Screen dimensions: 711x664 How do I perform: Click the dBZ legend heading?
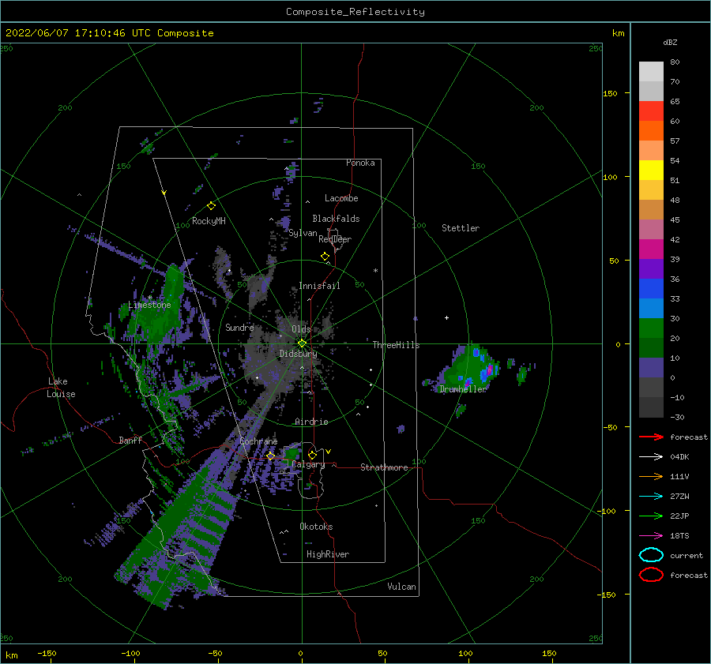670,42
